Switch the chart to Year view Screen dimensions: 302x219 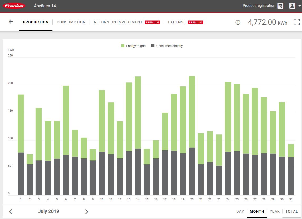pyautogui.click(x=275, y=211)
